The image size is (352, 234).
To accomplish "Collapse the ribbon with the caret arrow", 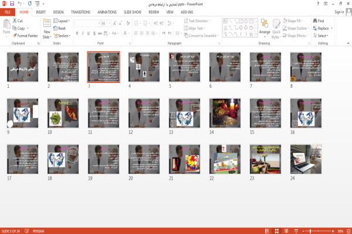I will (348, 43).
